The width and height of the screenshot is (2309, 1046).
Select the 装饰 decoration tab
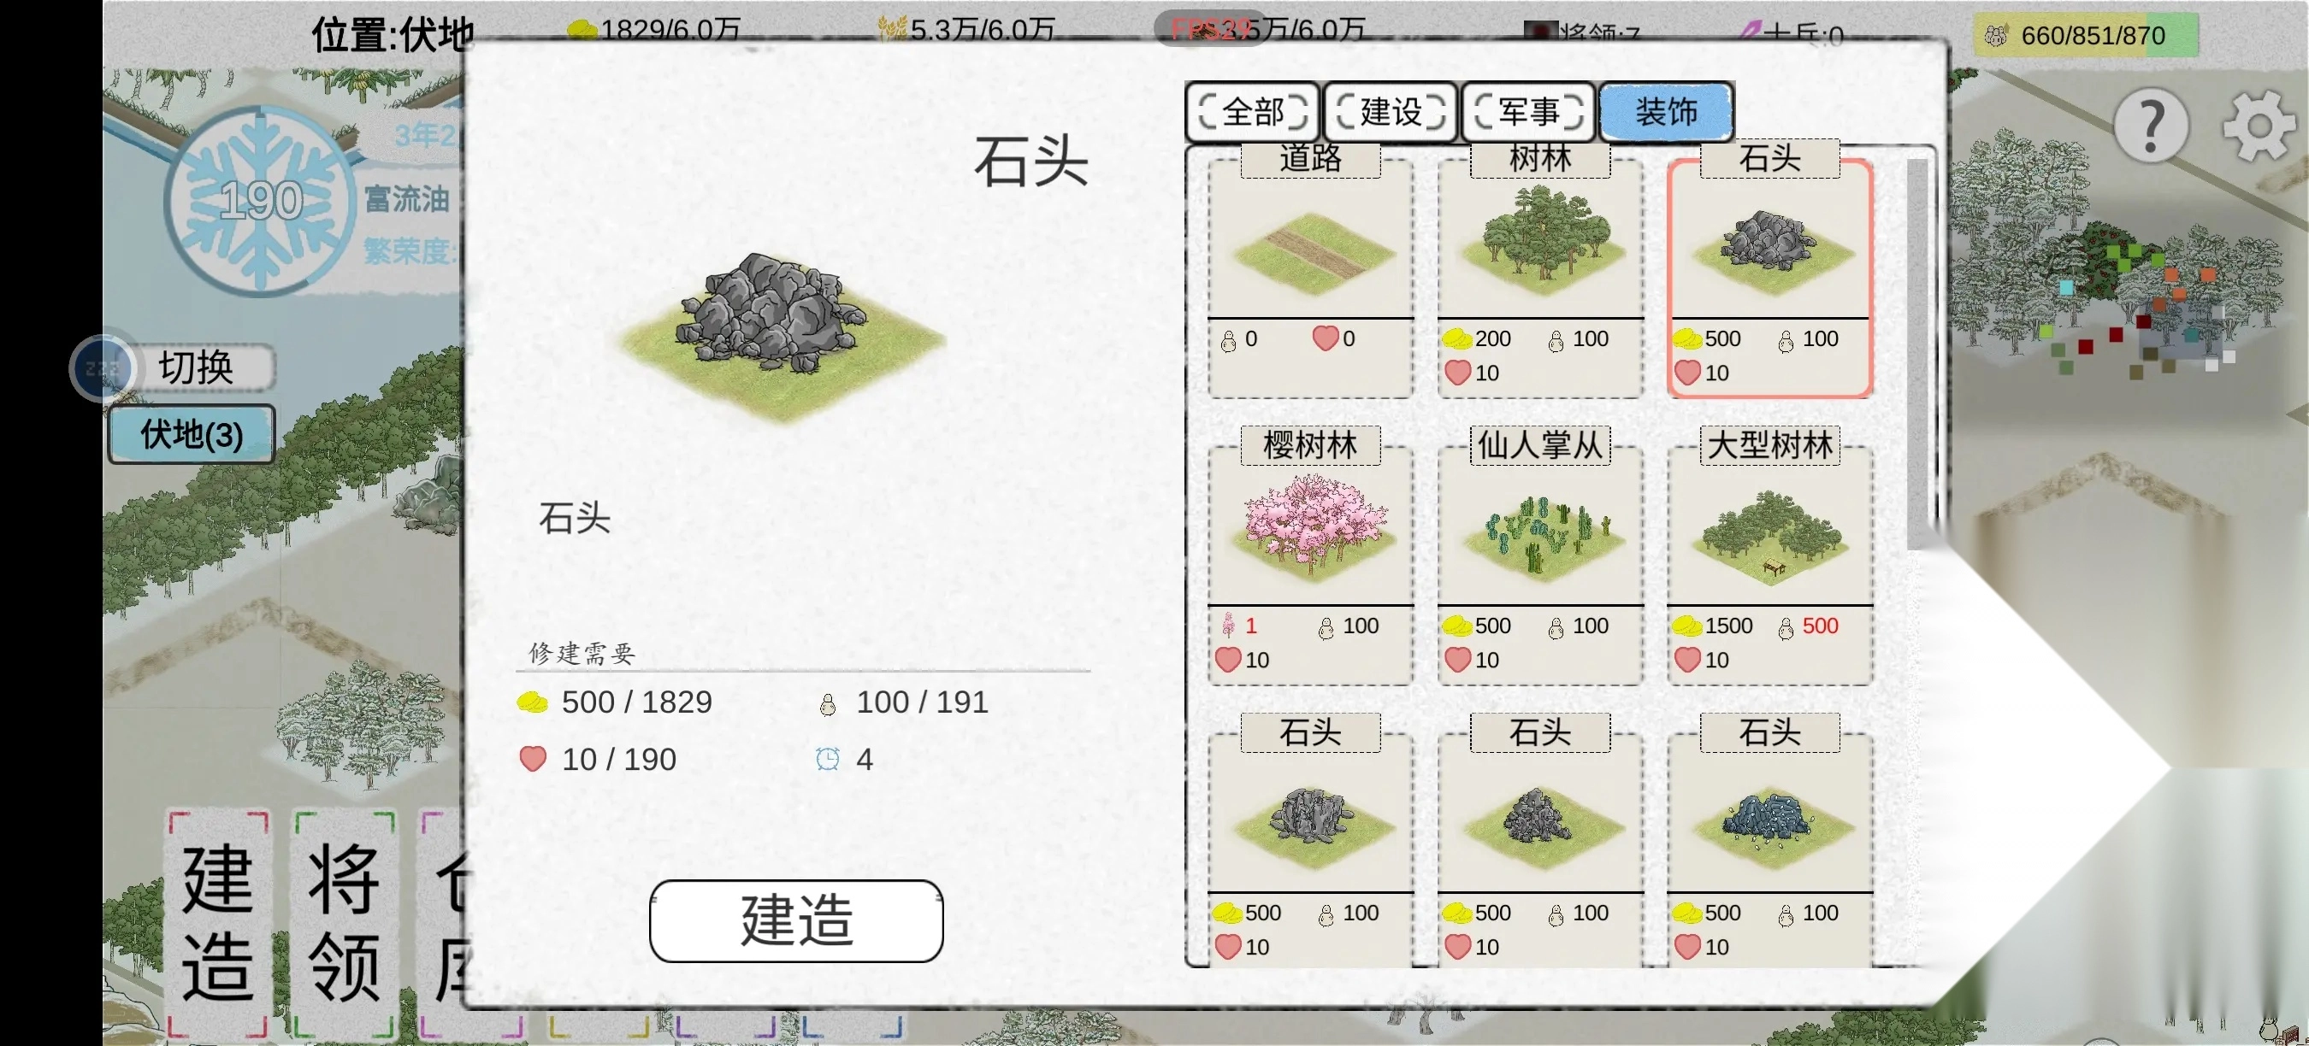point(1666,113)
